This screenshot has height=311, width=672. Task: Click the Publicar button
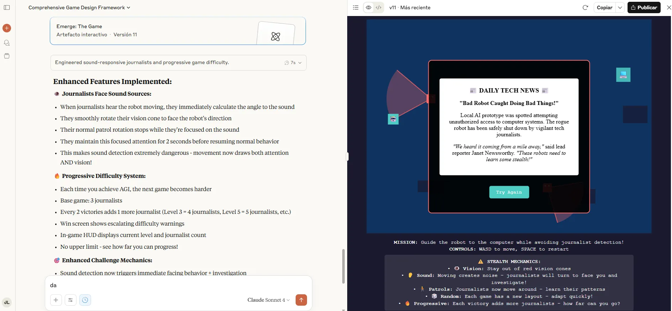pyautogui.click(x=644, y=7)
